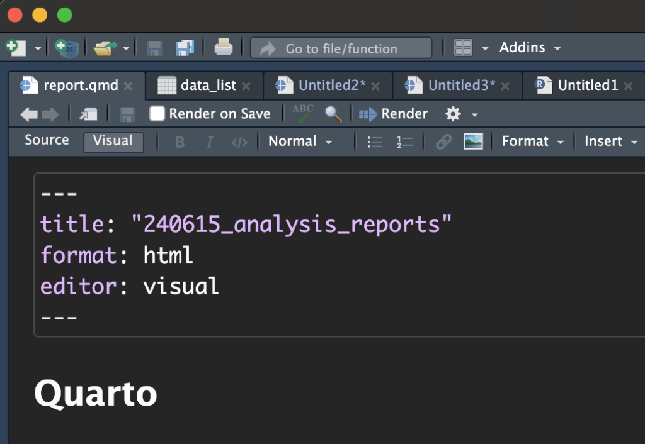Click the Find and Replace magnifier icon
Image resolution: width=645 pixels, height=444 pixels.
(x=333, y=114)
